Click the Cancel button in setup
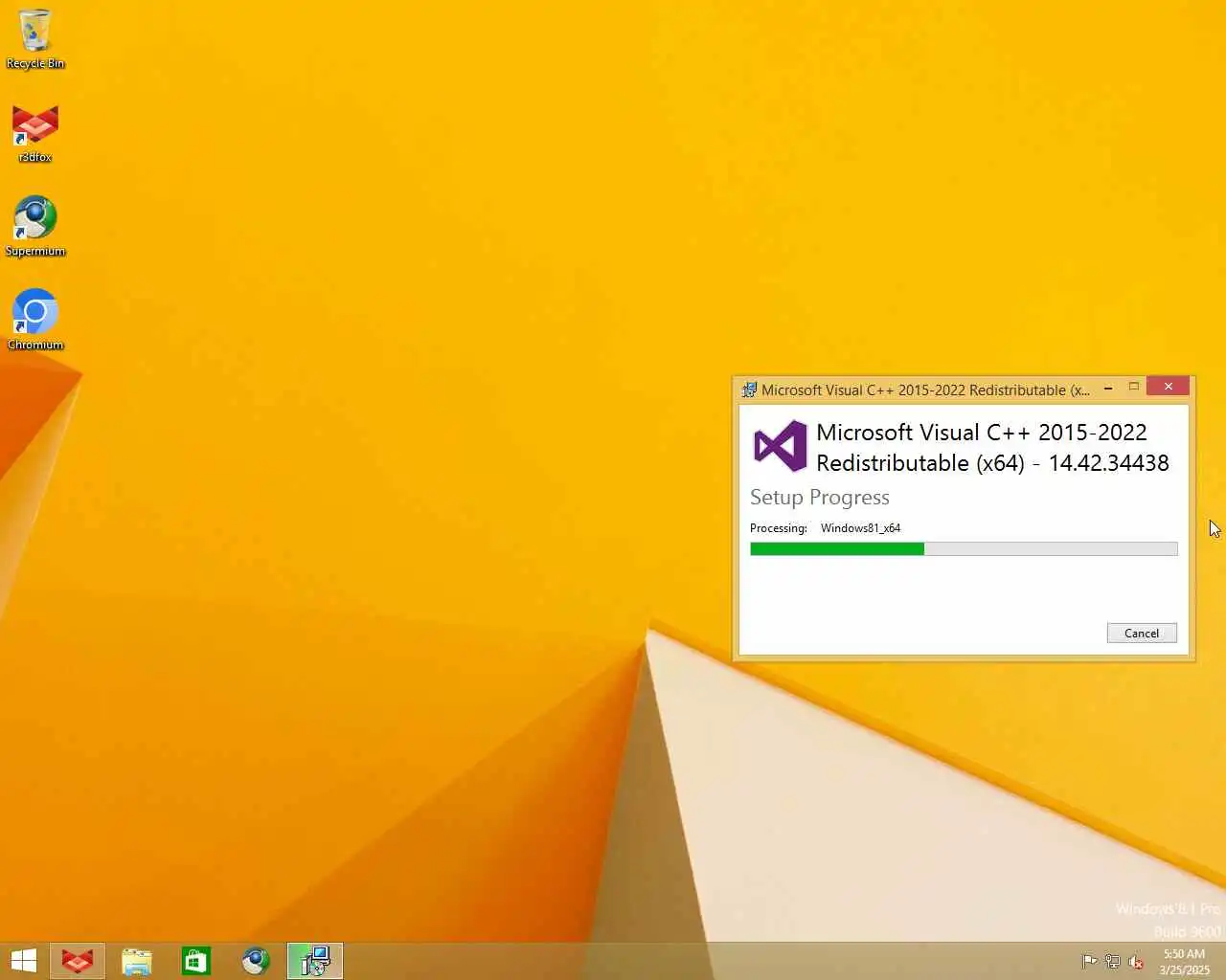Screen dimensions: 1226x980 click(x=1142, y=633)
